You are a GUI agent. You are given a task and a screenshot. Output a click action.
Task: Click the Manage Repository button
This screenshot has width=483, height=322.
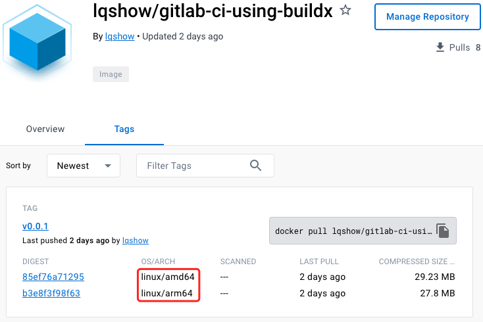pyautogui.click(x=428, y=17)
